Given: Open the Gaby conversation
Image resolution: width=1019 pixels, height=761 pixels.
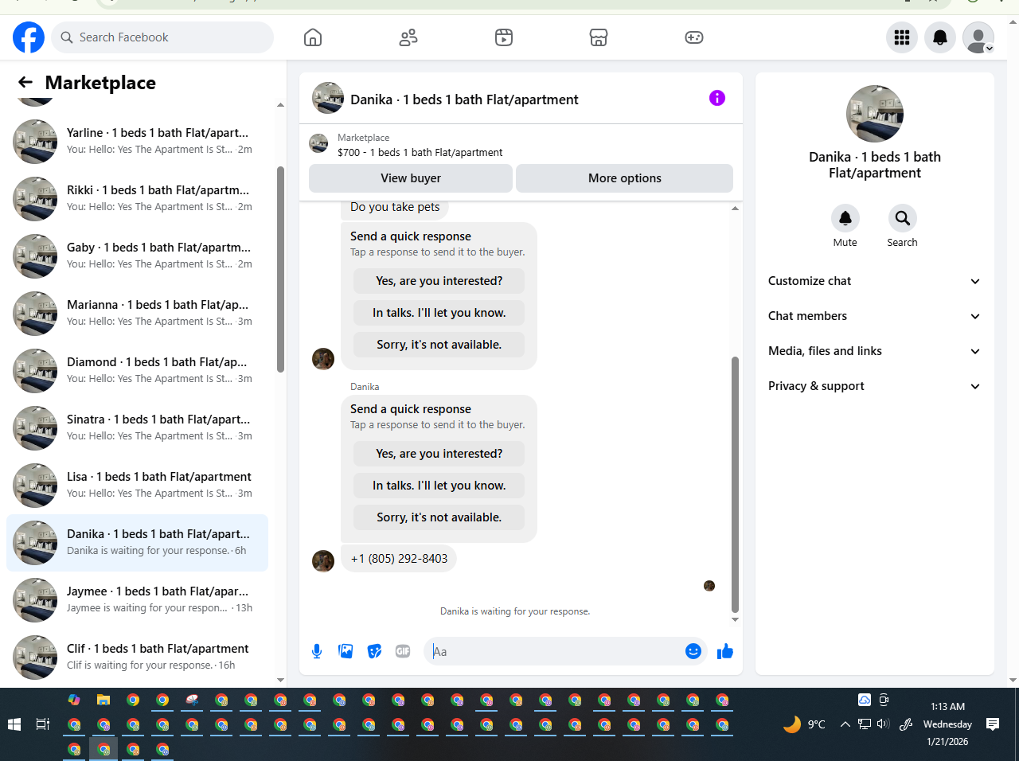Looking at the screenshot, I should coord(137,256).
